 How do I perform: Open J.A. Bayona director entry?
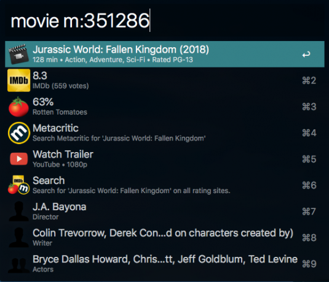pos(165,211)
